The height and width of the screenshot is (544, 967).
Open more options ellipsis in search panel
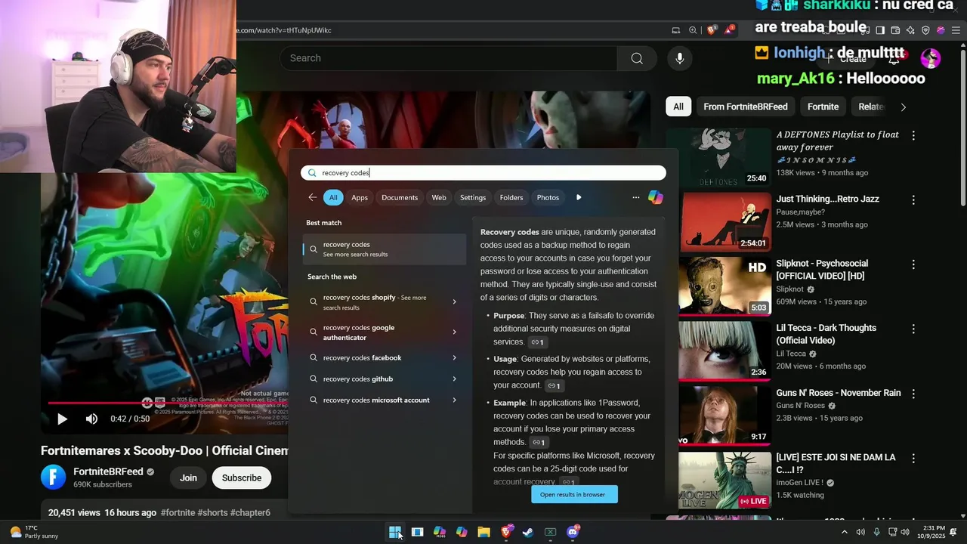click(635, 197)
